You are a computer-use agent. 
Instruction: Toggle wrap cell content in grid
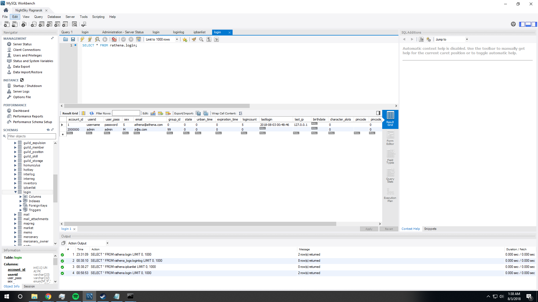[240, 113]
